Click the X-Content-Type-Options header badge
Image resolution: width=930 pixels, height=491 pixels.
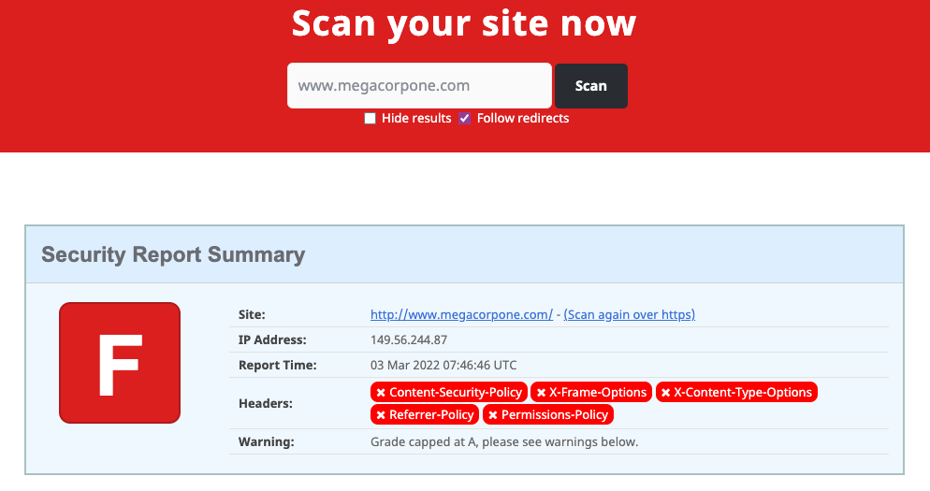736,393
